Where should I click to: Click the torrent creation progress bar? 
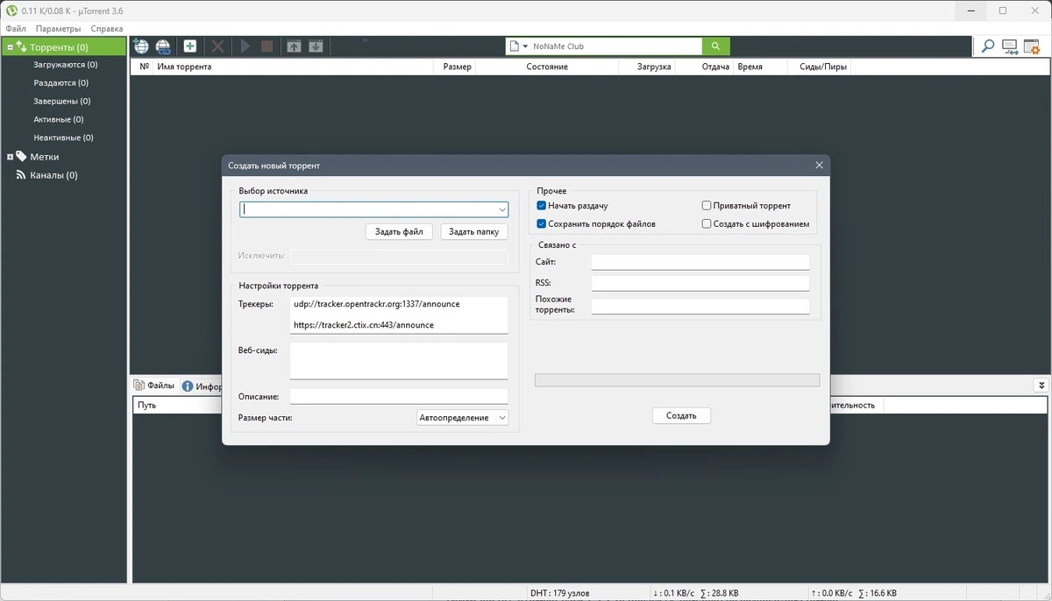point(677,380)
